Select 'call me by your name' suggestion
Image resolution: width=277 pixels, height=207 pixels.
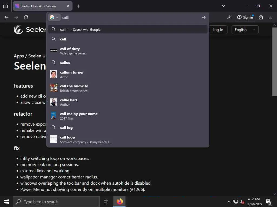click(x=128, y=116)
